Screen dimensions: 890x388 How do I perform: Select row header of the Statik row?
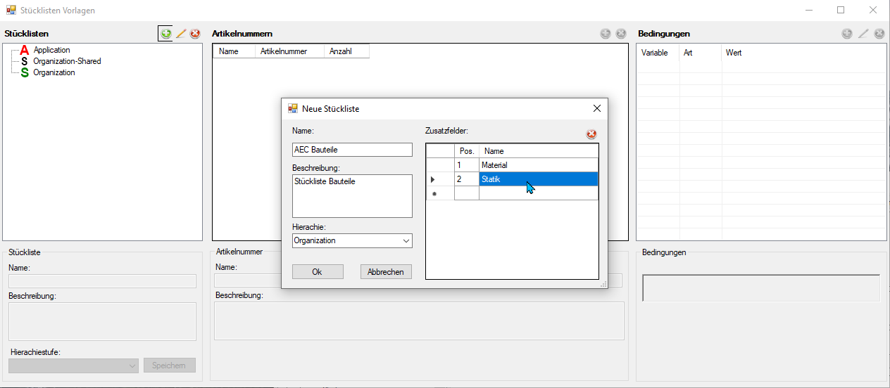[x=441, y=179]
